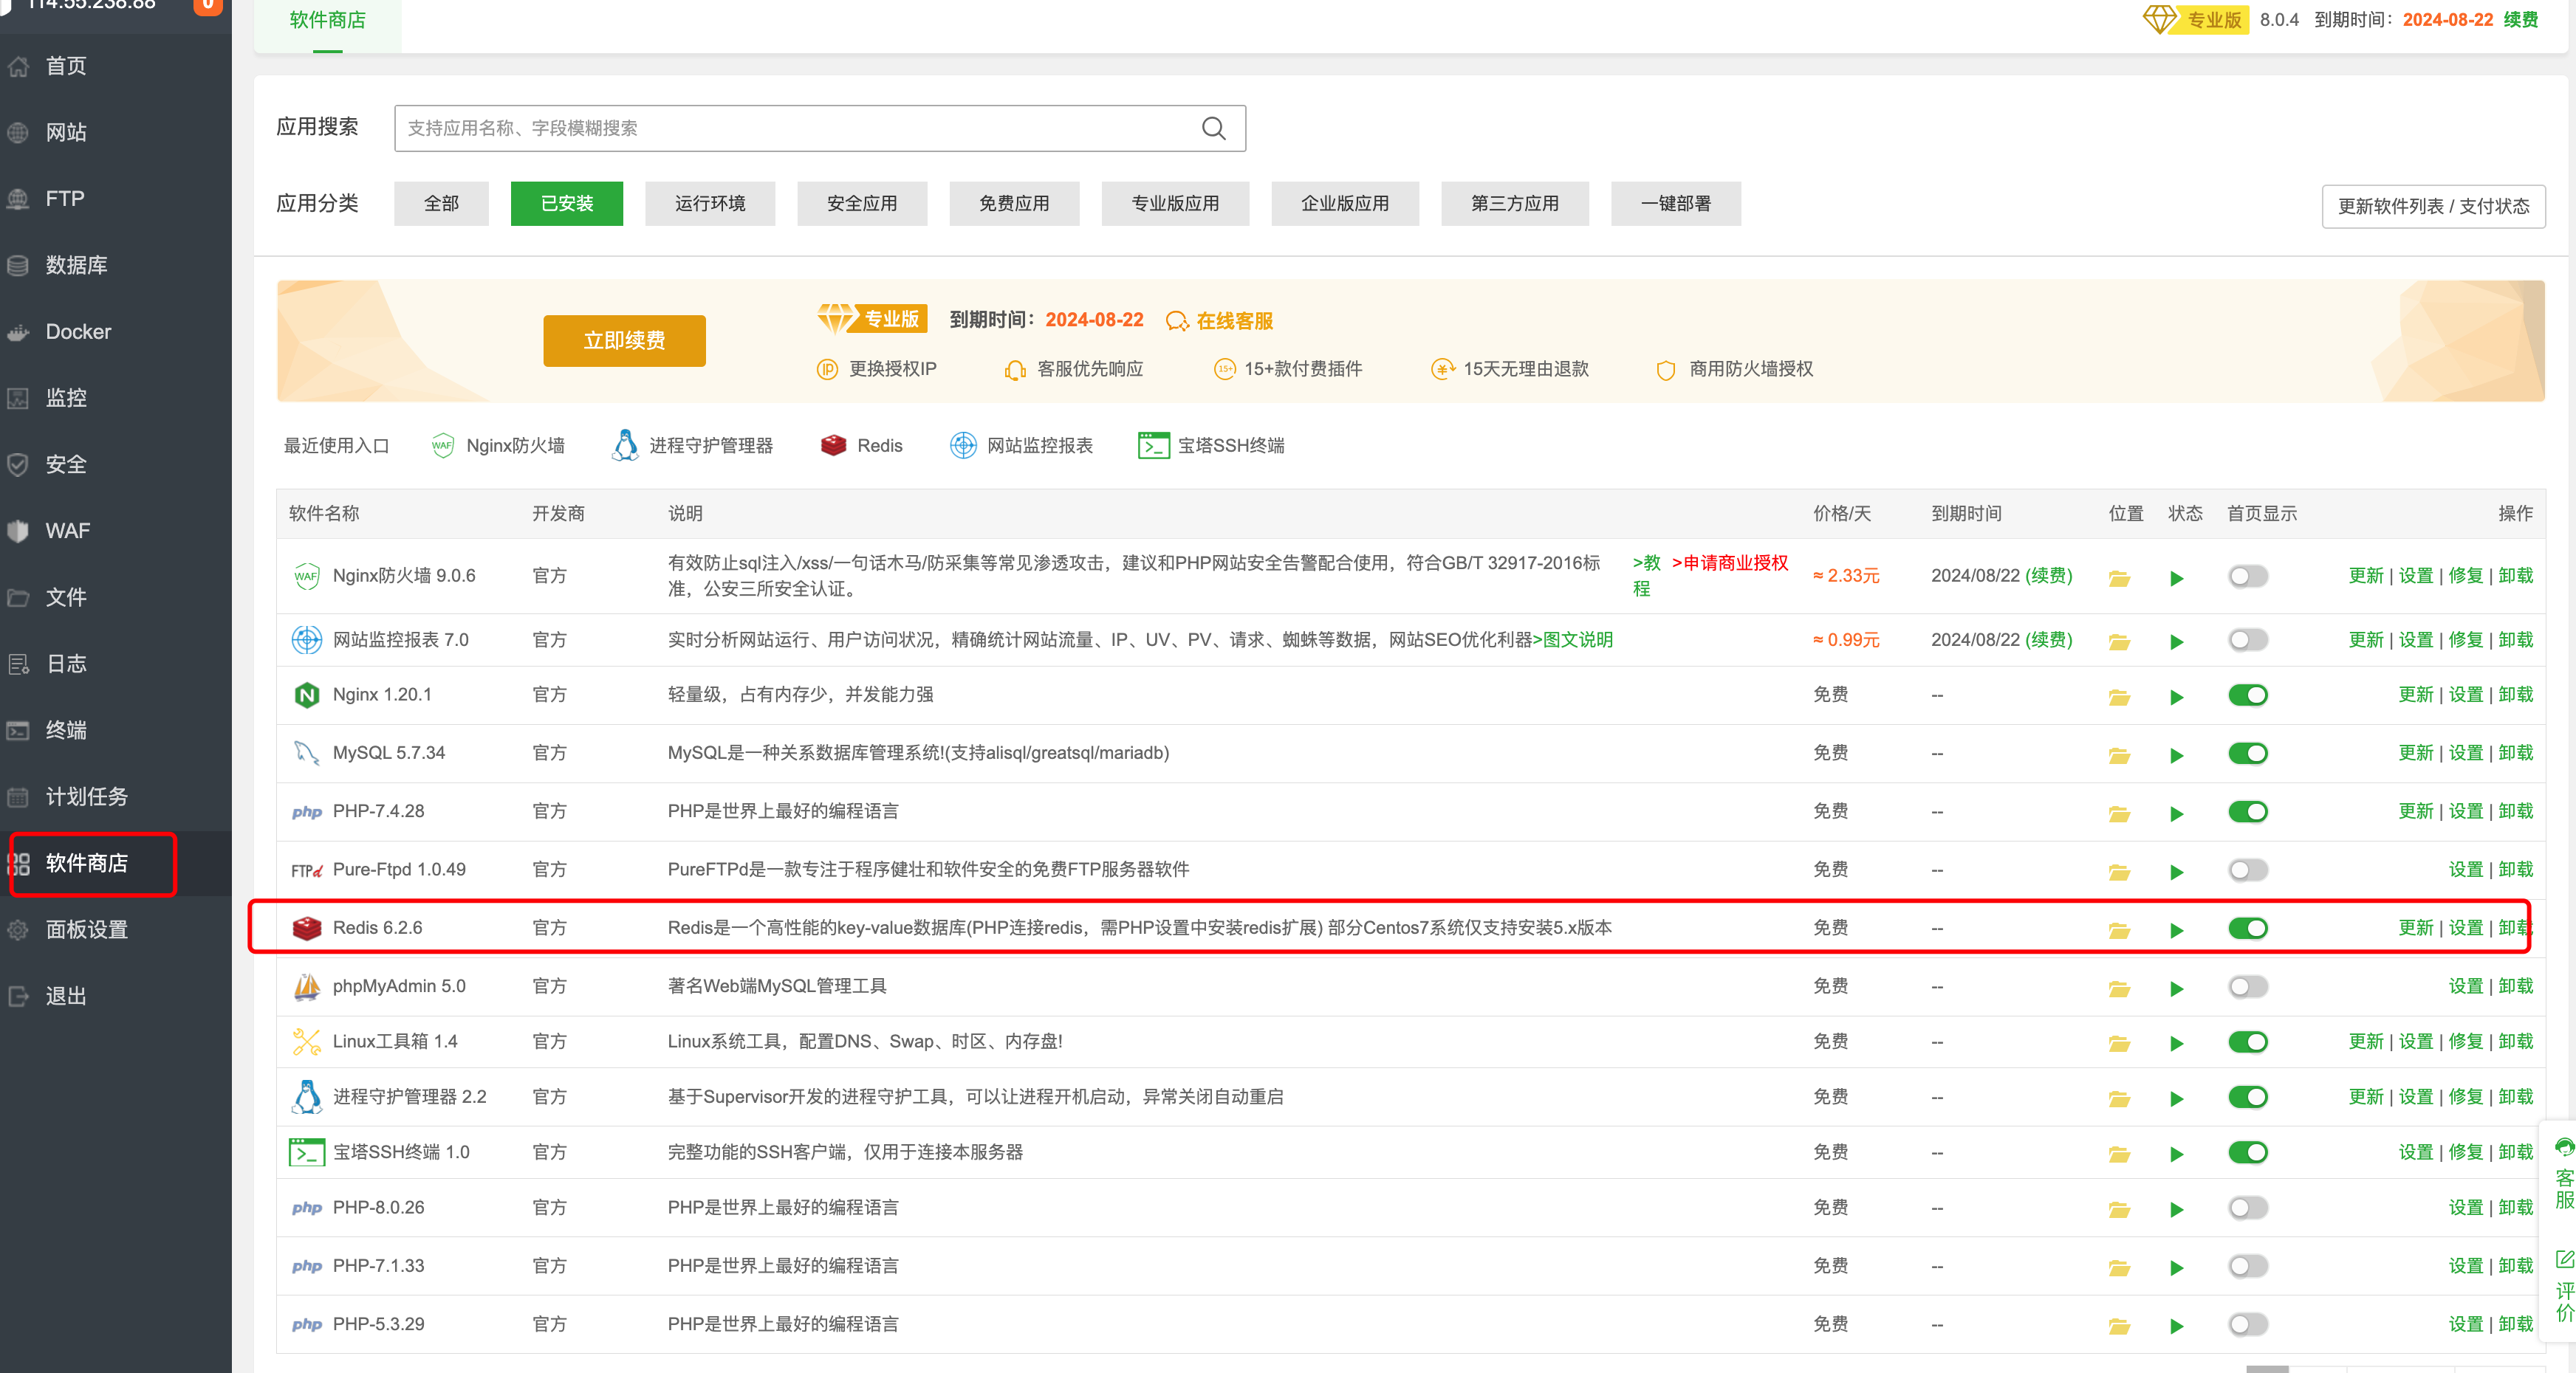Screen dimensions: 2576x1373
Task: Click the status play icon for phpMyAdmin 5.0
Action: [x=2176, y=988]
